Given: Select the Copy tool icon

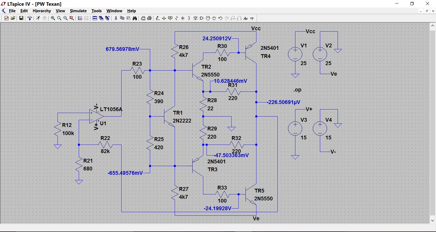Looking at the screenshot, I should pyautogui.click(x=122, y=18).
